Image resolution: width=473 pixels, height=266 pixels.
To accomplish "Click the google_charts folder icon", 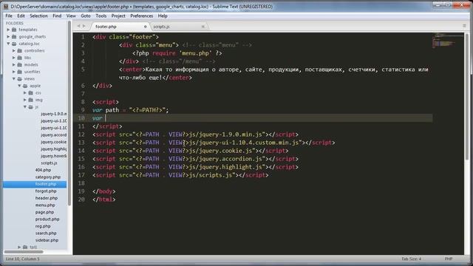I will 14,36.
